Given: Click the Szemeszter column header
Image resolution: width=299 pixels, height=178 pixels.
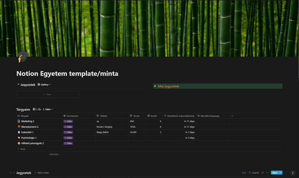Looking at the screenshot, I should click(78, 116).
